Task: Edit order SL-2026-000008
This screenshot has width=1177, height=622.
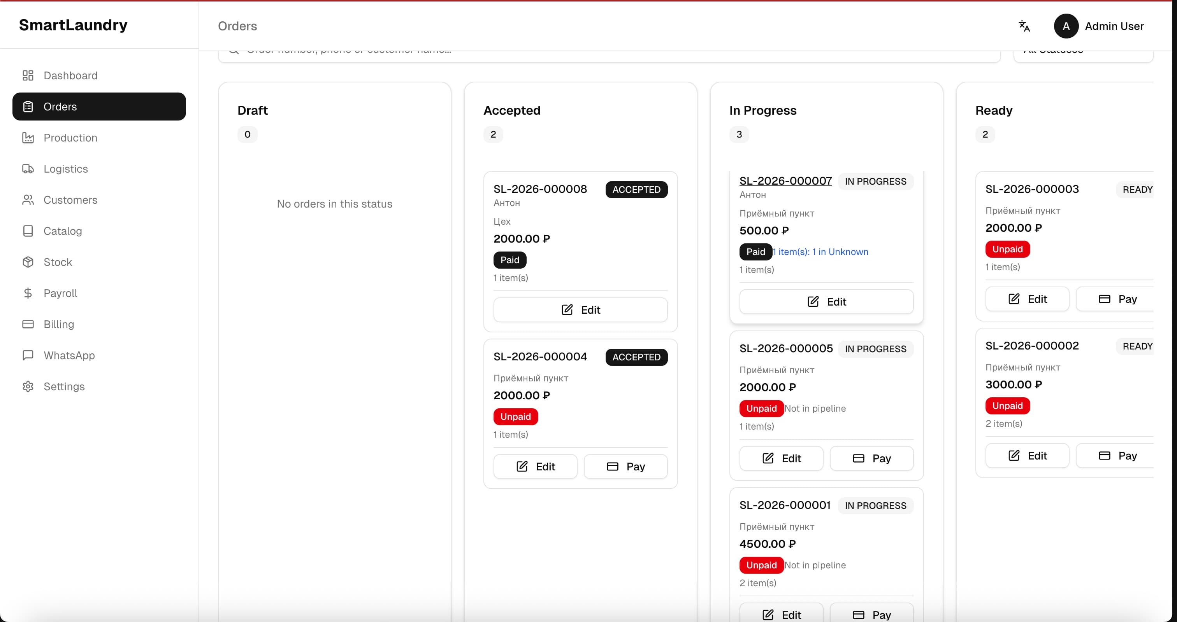Action: 580,309
